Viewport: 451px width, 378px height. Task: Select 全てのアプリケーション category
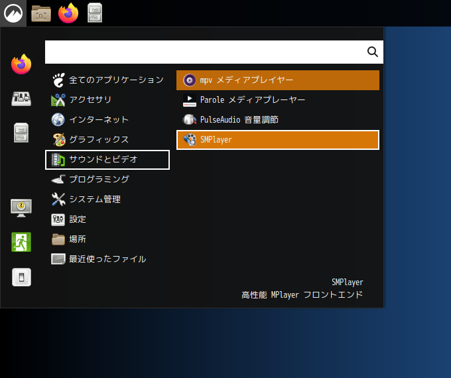[107, 80]
